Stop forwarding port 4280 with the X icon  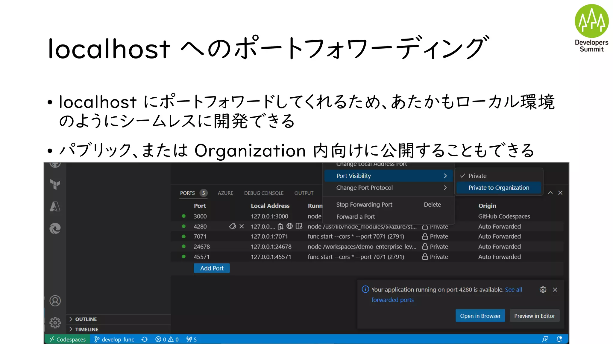[242, 226]
